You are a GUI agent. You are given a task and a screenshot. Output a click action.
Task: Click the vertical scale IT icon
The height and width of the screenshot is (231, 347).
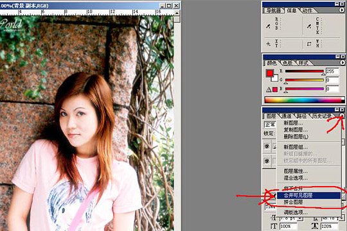(274, 226)
